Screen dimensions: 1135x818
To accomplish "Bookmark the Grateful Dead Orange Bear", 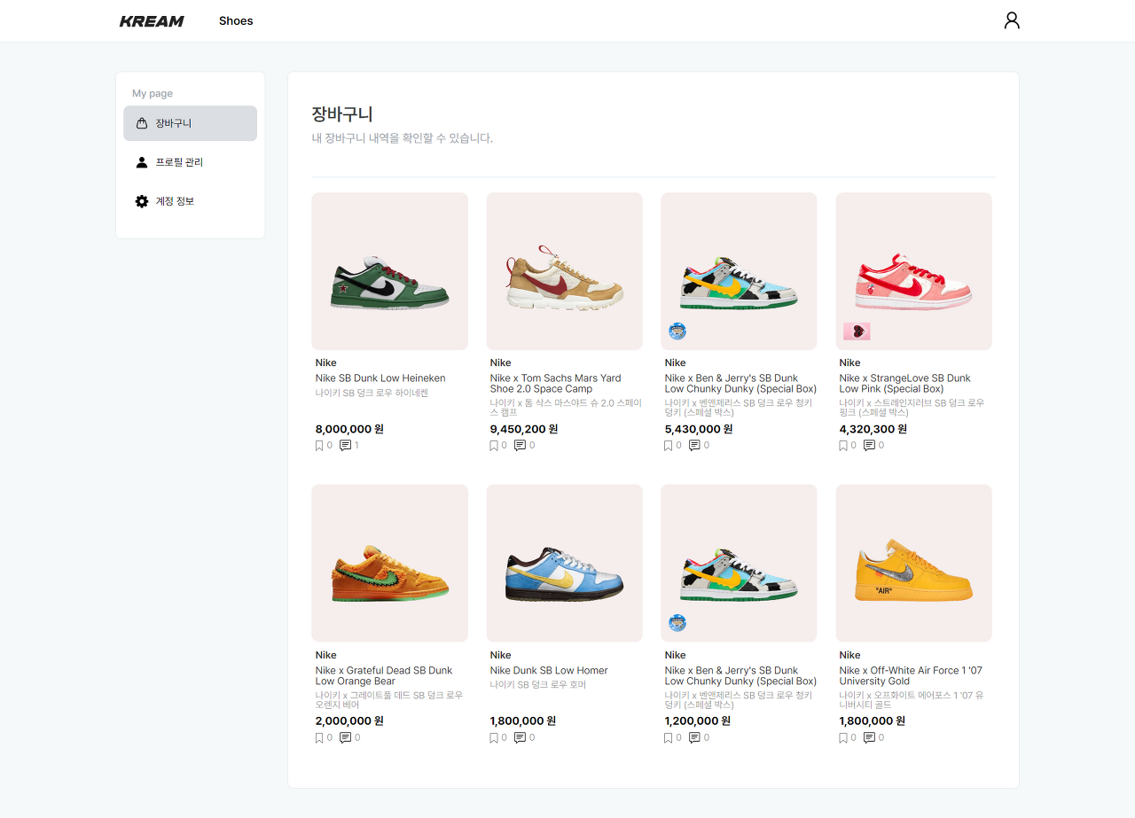I will click(x=319, y=737).
